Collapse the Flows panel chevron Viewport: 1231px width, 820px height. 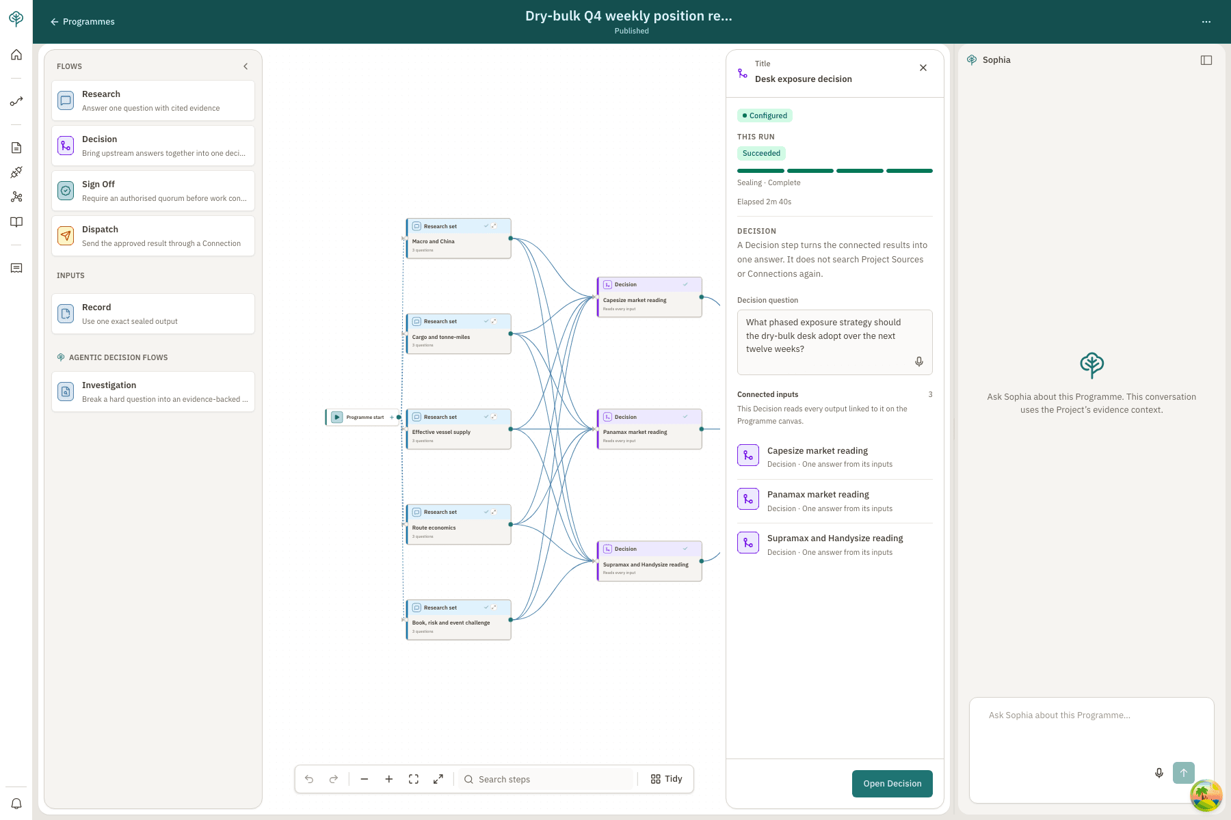pos(246,66)
